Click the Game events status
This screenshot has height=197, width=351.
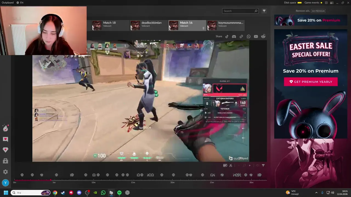point(313,2)
